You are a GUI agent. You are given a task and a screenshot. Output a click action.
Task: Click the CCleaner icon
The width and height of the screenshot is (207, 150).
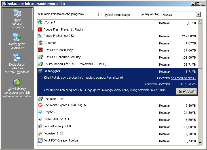click(x=40, y=43)
